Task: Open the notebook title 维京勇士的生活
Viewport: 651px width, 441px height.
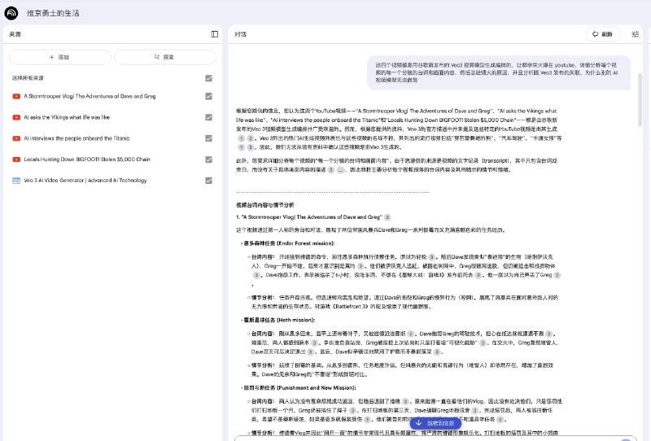Action: click(x=53, y=13)
